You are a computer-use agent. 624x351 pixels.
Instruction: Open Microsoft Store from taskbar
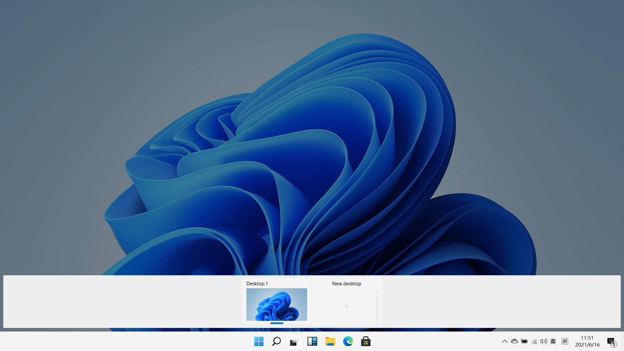[366, 342]
